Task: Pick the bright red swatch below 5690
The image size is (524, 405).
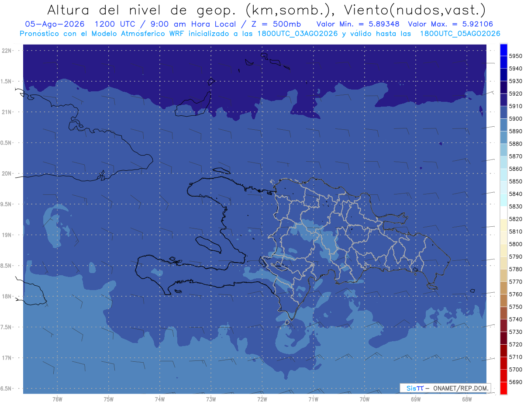Action: [503, 388]
